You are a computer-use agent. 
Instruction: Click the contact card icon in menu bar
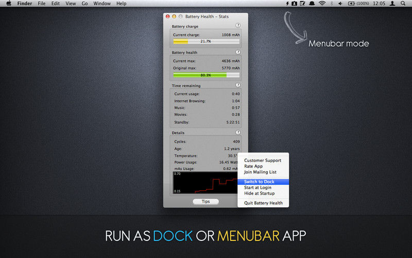pos(294,4)
